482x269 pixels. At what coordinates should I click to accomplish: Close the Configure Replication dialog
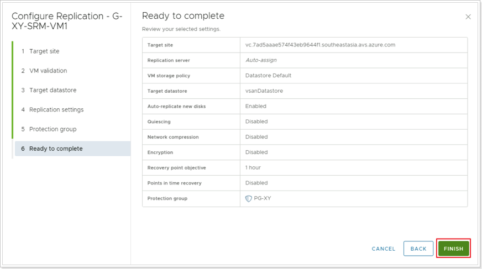pos(468,17)
